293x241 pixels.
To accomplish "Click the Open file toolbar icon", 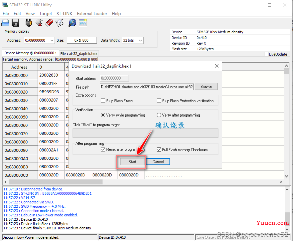I will coord(5,23).
